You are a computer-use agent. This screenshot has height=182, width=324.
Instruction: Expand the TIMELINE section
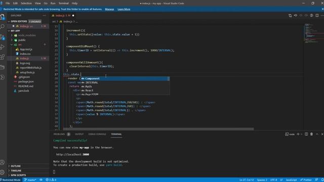[16, 170]
